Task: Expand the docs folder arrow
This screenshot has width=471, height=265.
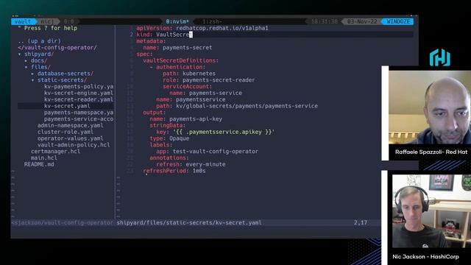Action: [x=26, y=60]
